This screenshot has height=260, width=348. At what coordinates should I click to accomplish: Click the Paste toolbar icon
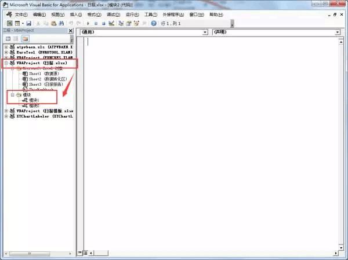tap(53, 23)
